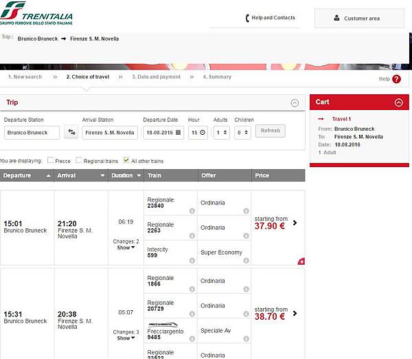Uncheck All other trains
The height and width of the screenshot is (359, 412).
[126, 160]
